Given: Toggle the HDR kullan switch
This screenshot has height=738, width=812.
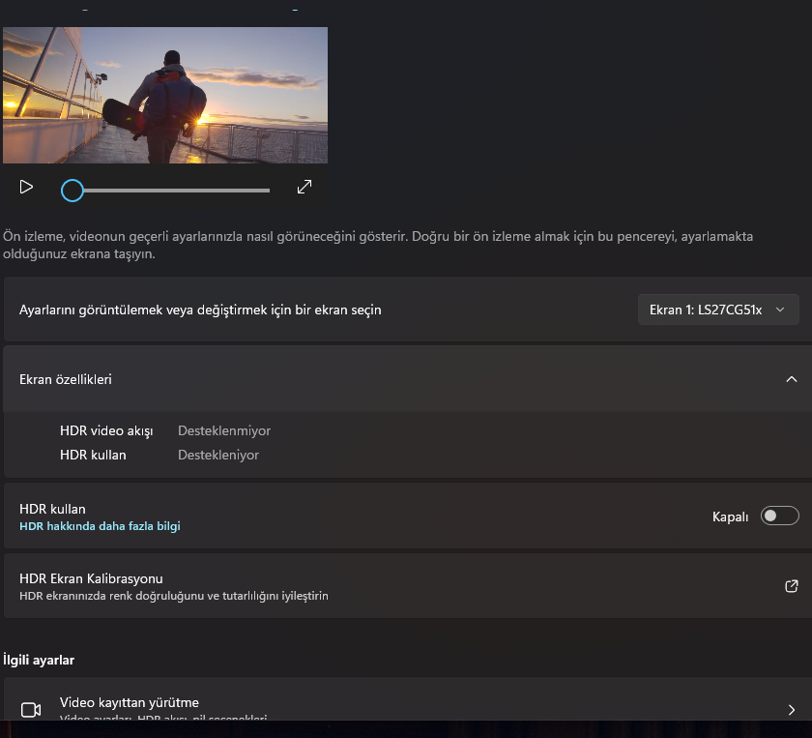Looking at the screenshot, I should point(779,516).
